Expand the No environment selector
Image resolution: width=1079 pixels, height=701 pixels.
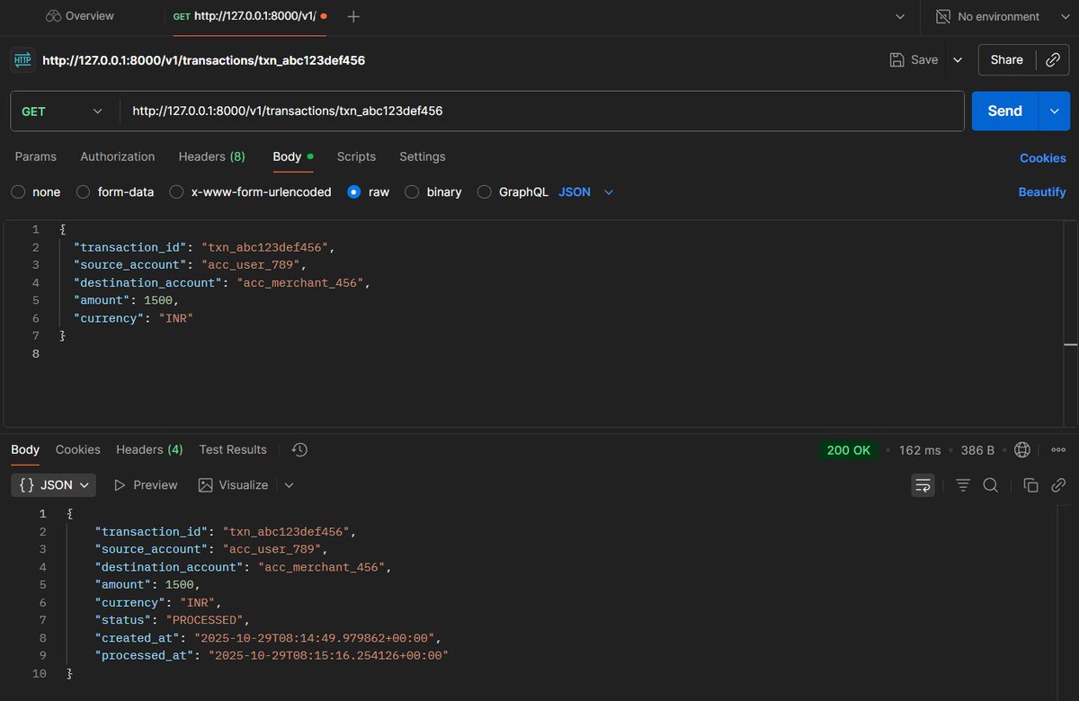point(998,16)
